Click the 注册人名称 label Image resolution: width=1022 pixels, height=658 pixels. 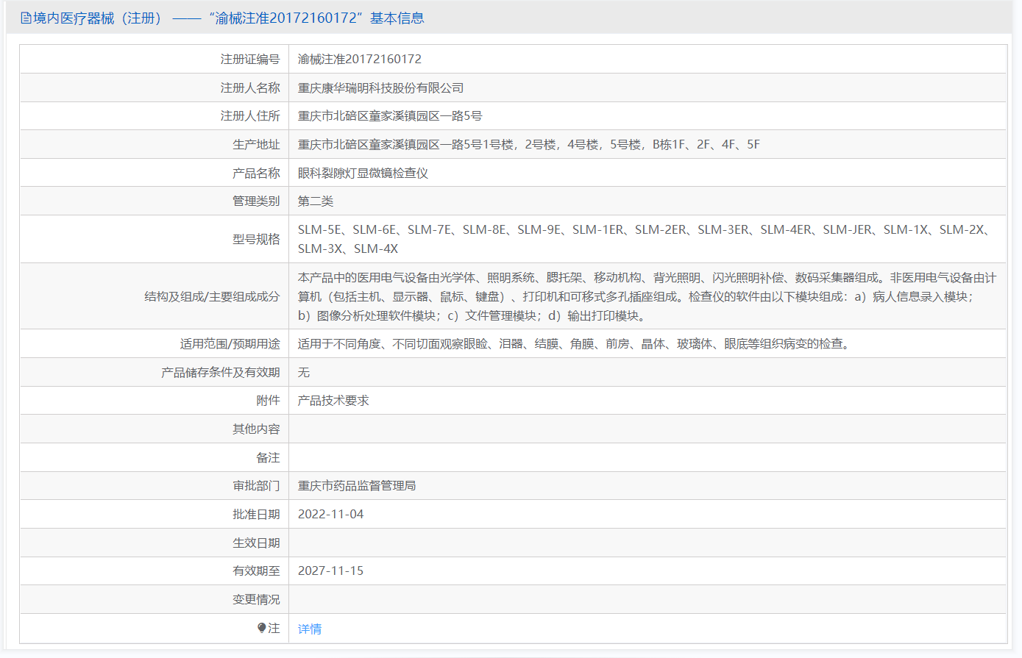click(250, 87)
